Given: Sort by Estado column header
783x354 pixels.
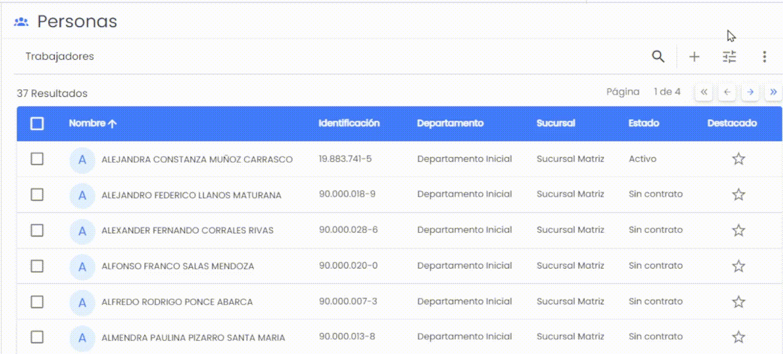Looking at the screenshot, I should (x=644, y=123).
